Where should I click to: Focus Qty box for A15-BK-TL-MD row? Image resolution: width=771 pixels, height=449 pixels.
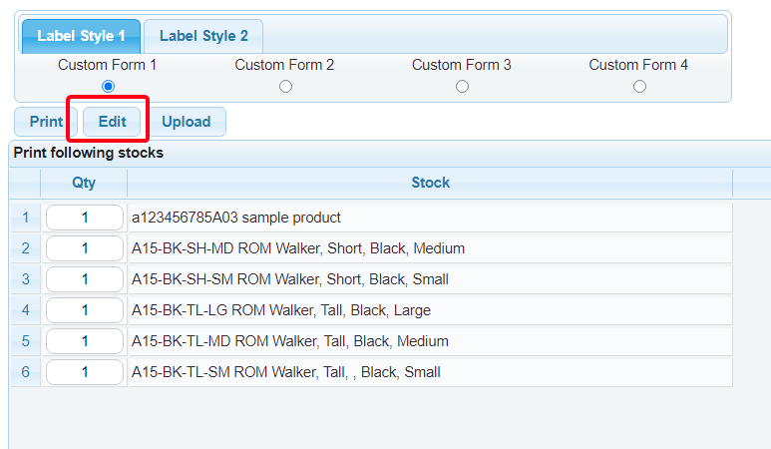pos(85,341)
